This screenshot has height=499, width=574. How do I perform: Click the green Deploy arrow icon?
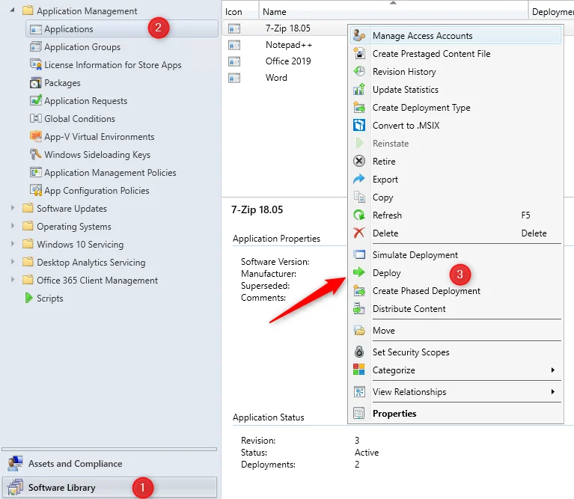(359, 272)
